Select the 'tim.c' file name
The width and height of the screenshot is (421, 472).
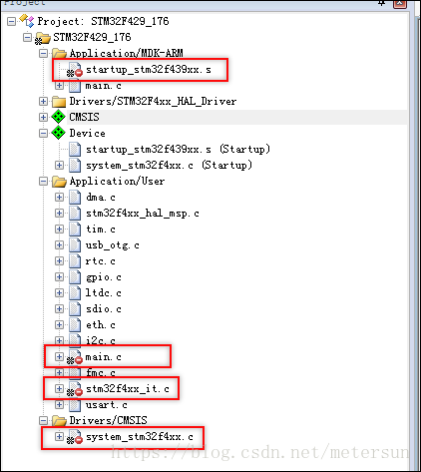[x=101, y=230]
